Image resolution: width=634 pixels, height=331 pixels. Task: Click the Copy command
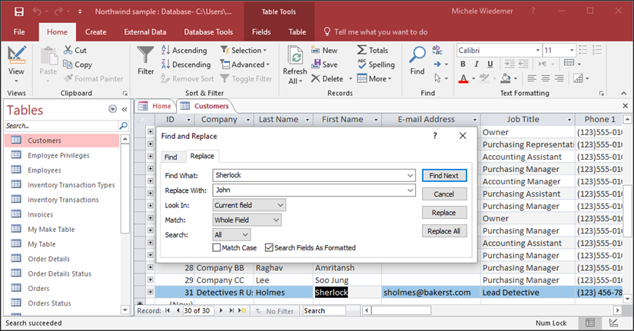click(78, 65)
